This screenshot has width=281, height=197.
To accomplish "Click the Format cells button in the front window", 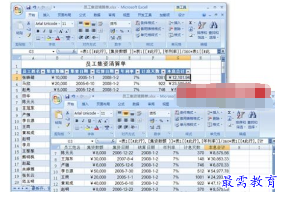I will [215, 124].
